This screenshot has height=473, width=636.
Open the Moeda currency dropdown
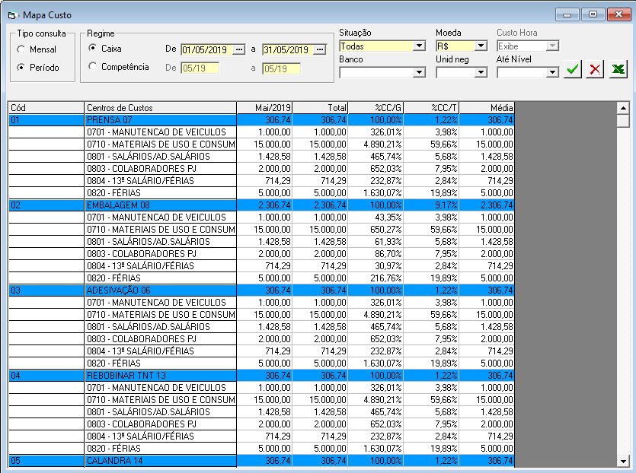pyautogui.click(x=481, y=46)
